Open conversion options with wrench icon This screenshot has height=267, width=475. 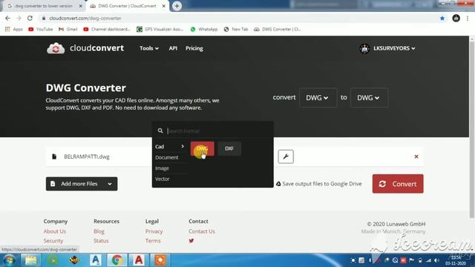coord(286,156)
